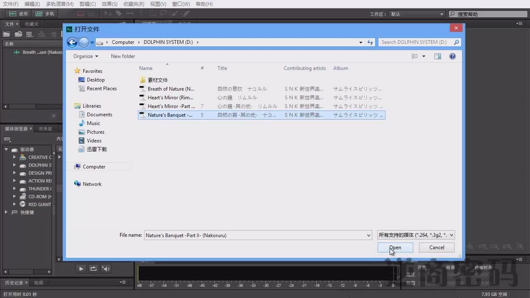This screenshot has height=298, width=530.
Task: Open the address bar history dropdown
Action: (x=361, y=42)
